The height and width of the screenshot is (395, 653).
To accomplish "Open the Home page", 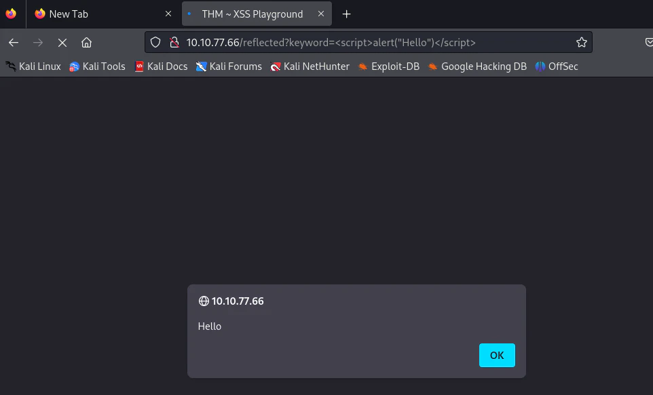I will (87, 43).
